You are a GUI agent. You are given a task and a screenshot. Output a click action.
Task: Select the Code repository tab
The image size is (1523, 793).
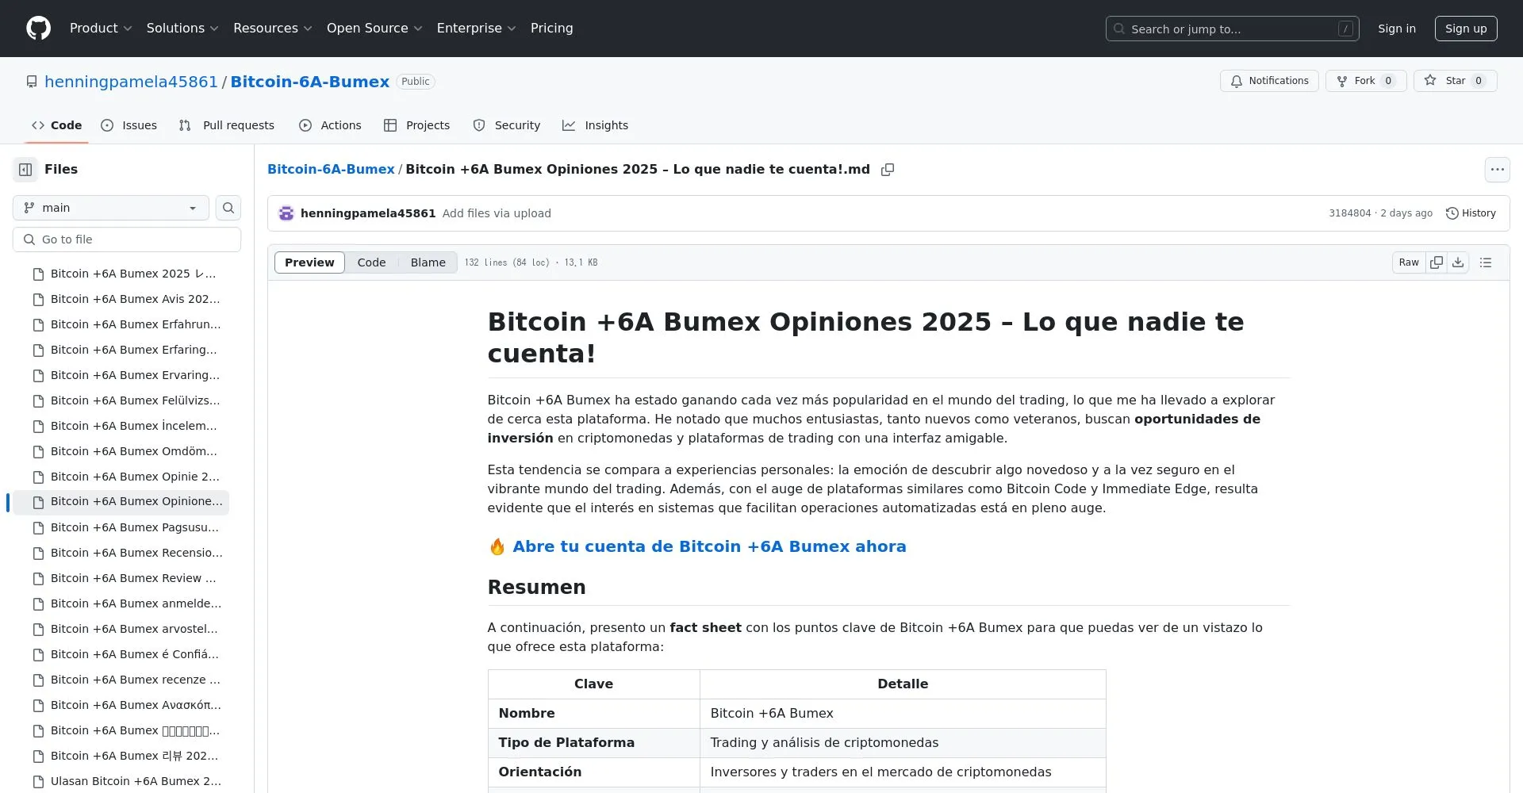(56, 125)
